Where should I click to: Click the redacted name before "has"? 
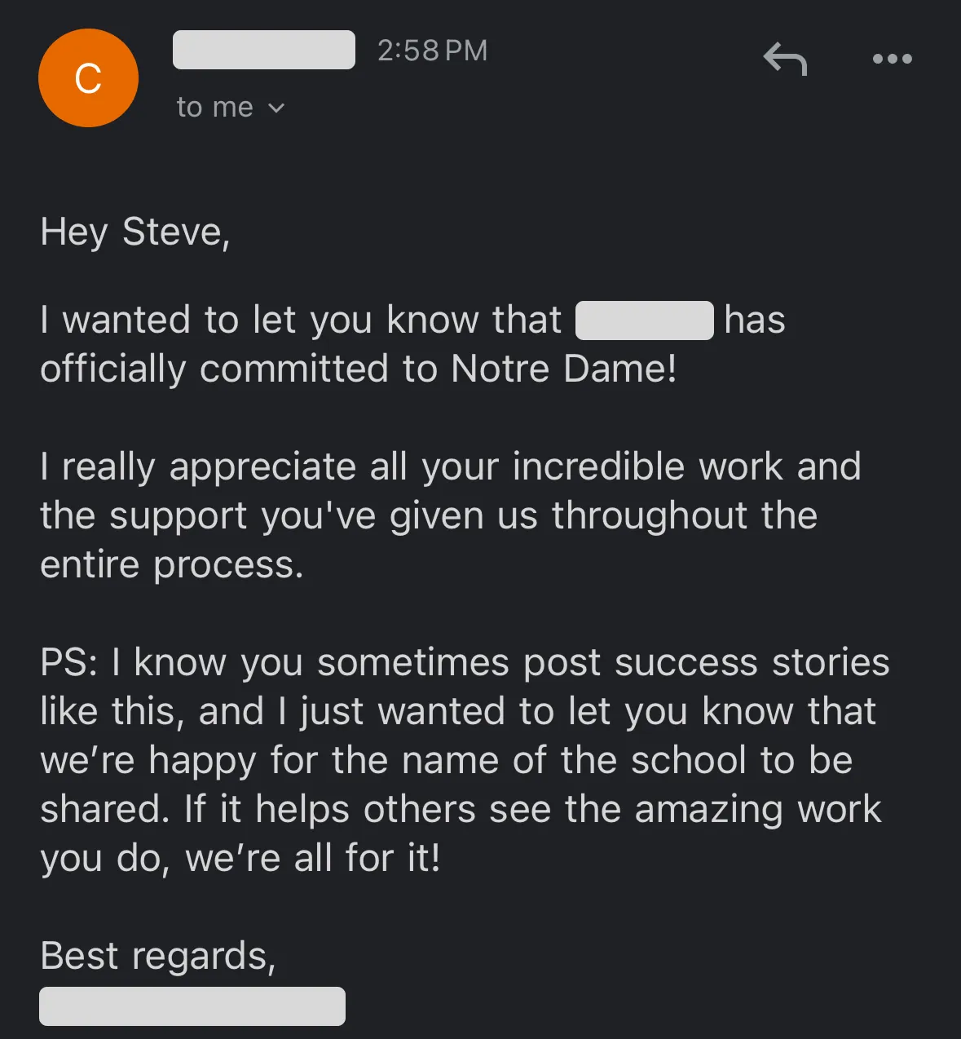pos(644,320)
